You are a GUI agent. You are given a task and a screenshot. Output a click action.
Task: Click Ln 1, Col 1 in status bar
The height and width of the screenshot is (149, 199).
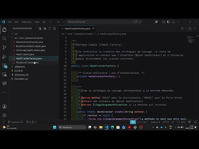point(142,122)
